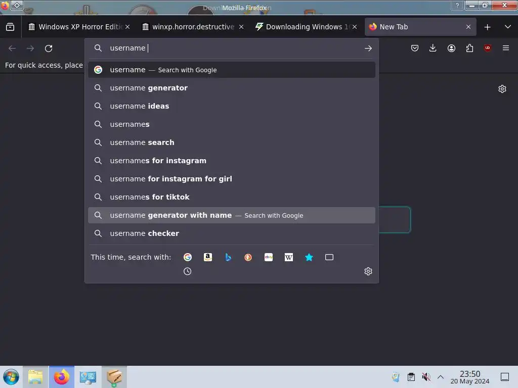Open Firefox account menu
518x388 pixels.
point(451,48)
